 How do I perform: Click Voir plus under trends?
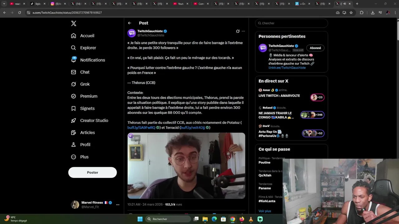(265, 211)
